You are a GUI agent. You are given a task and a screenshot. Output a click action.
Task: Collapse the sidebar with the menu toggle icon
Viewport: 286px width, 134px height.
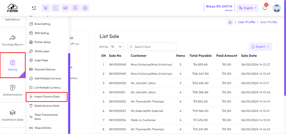click(x=34, y=8)
